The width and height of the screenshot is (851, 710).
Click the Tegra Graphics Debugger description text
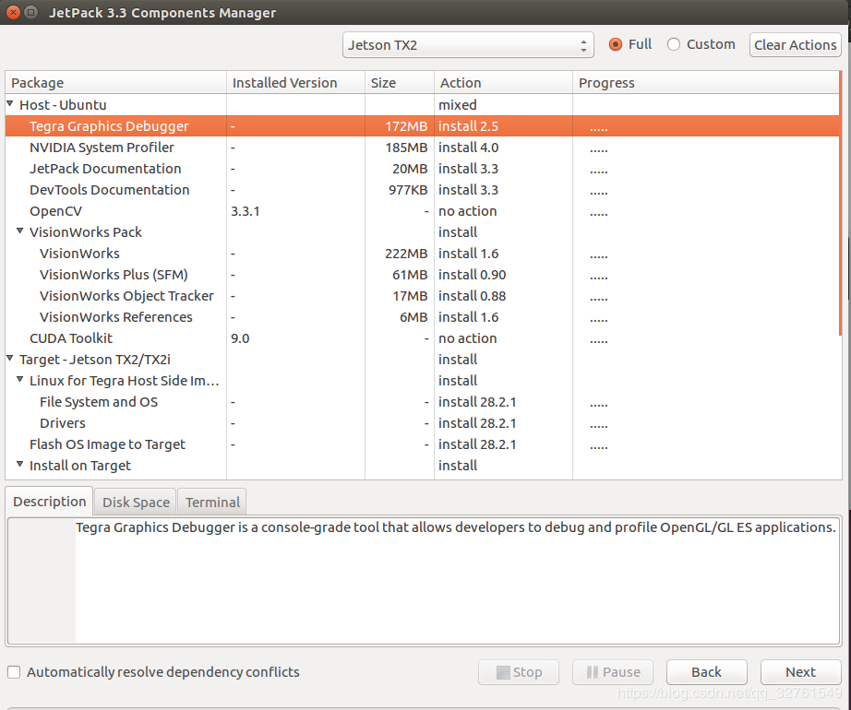point(455,527)
